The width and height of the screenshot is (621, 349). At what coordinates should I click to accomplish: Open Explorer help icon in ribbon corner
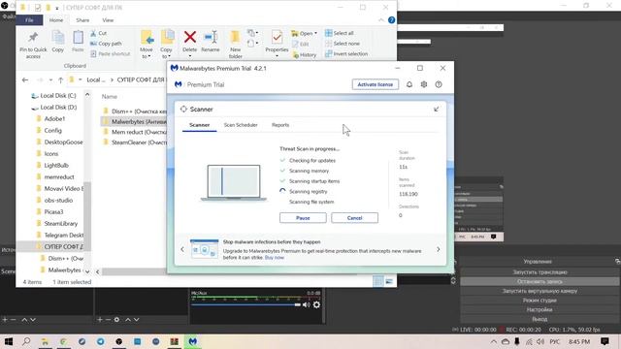[x=391, y=19]
